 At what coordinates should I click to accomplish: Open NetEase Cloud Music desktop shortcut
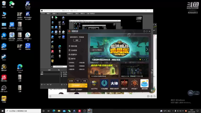(x=4, y=78)
